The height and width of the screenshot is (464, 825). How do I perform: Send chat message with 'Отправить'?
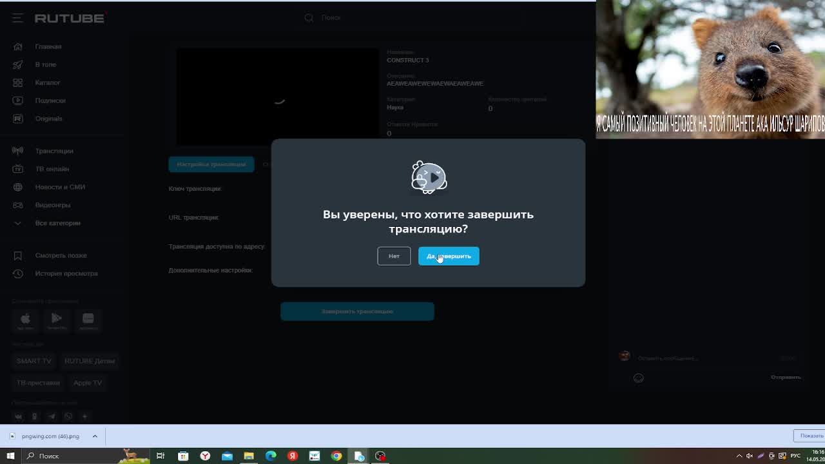[786, 377]
